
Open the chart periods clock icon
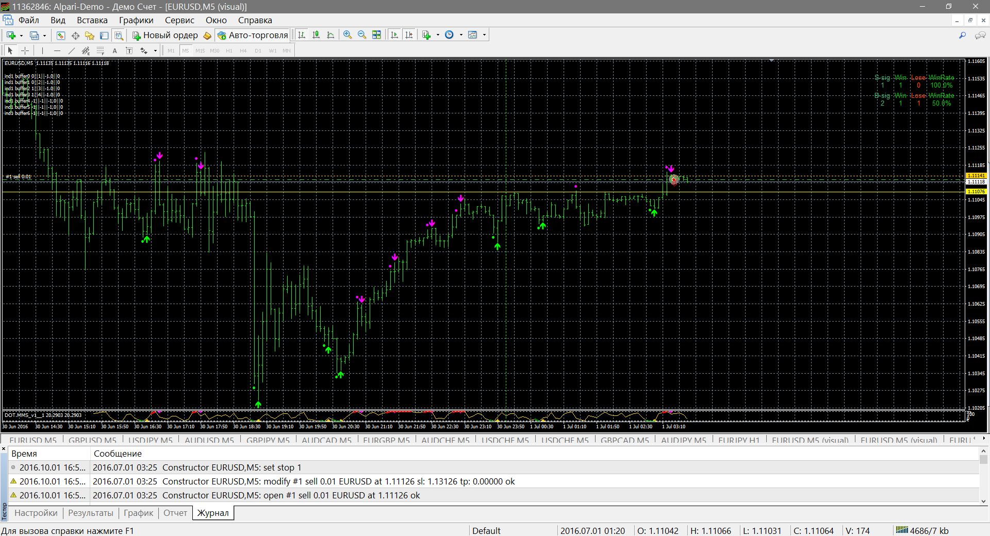point(449,35)
